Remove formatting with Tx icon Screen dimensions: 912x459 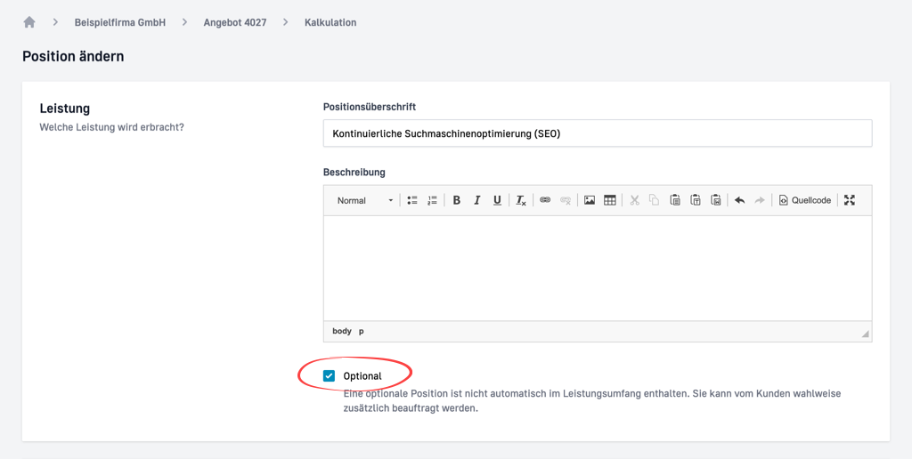tap(521, 201)
